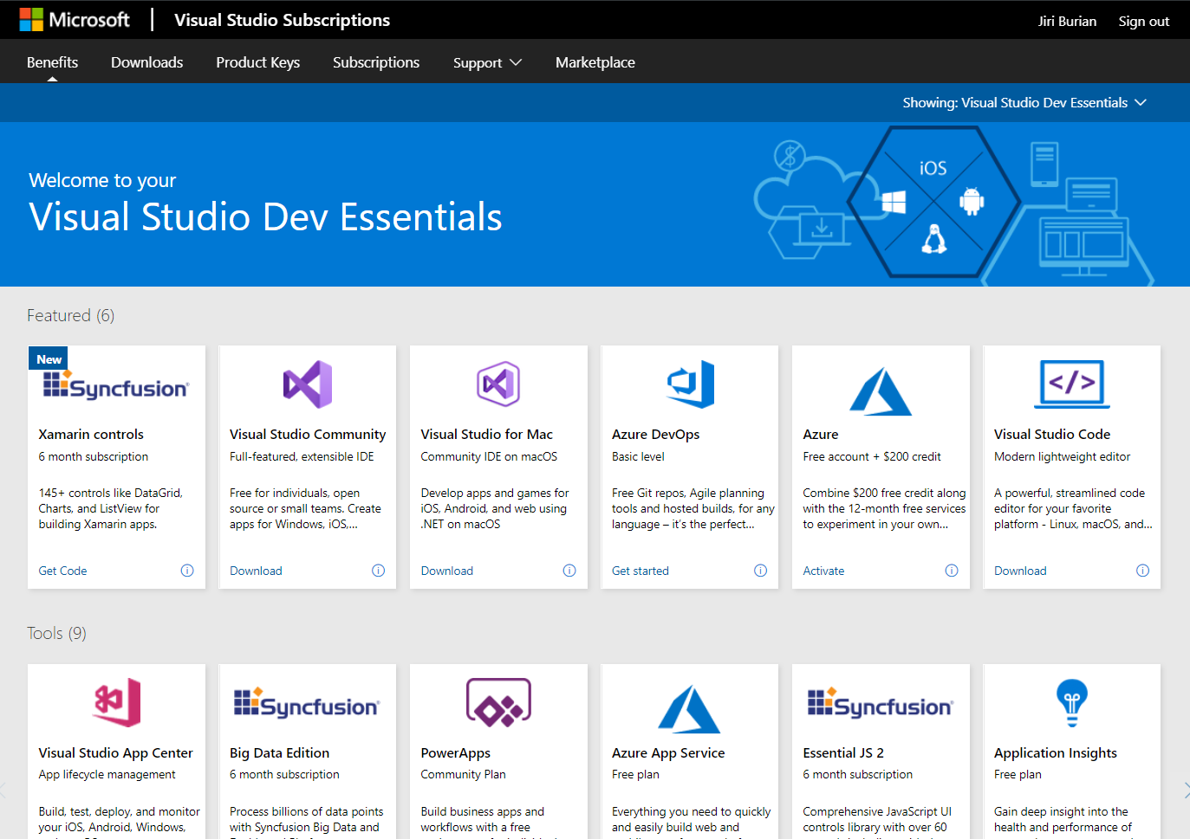Viewport: 1190px width, 839px height.
Task: Click Download for Visual Studio for Mac
Action: pos(447,571)
